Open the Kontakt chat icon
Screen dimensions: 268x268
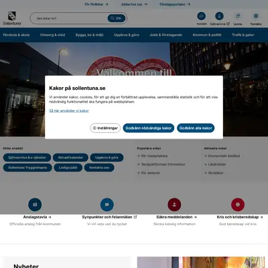[x=202, y=16]
